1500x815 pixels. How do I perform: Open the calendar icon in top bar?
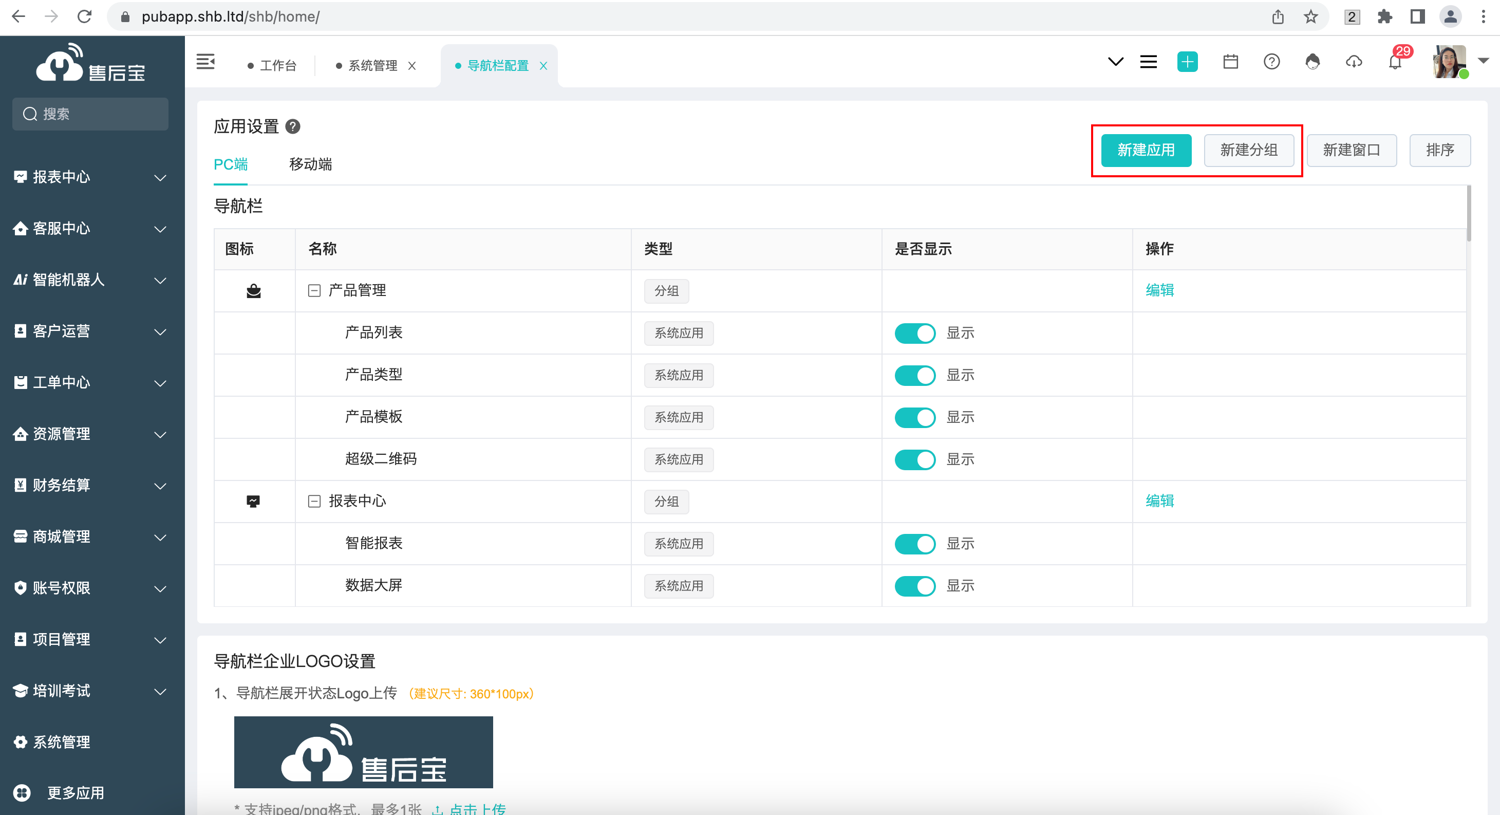(1230, 62)
